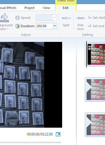This screenshot has height=145, width=105.
Task: Click the full screen preview icon
Action: click(x=58, y=134)
